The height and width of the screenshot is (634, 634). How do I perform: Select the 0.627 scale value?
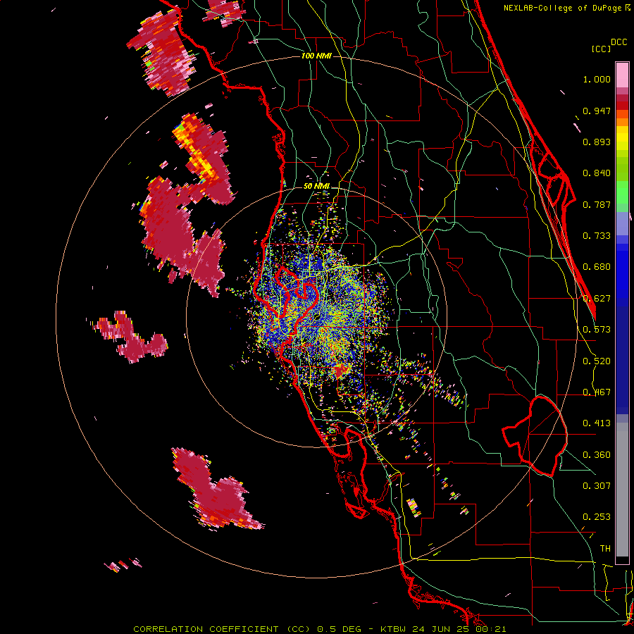(x=597, y=299)
